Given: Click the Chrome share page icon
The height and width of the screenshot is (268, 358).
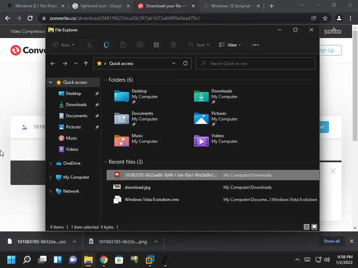Looking at the screenshot, I should [314, 18].
